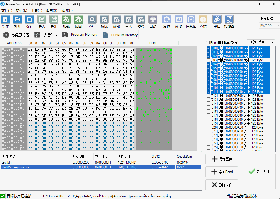The image size is (280, 199).
Task: Check sector [015] address 0x08000780
Action: point(208,108)
